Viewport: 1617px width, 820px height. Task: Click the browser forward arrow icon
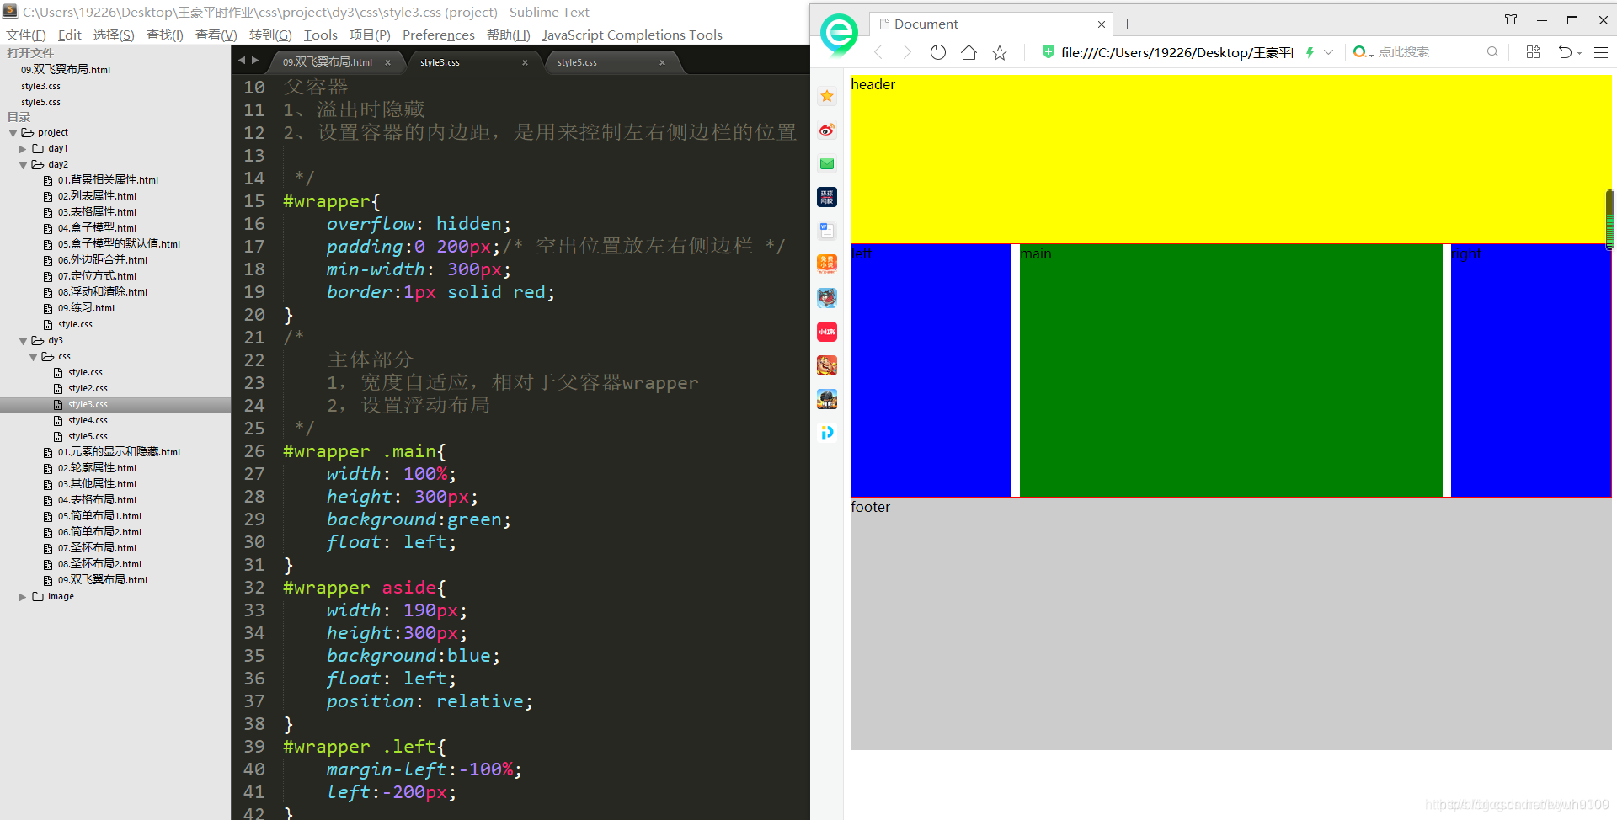pyautogui.click(x=907, y=52)
